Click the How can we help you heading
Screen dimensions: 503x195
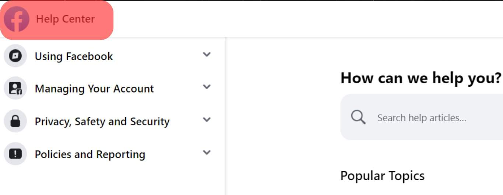click(x=421, y=78)
